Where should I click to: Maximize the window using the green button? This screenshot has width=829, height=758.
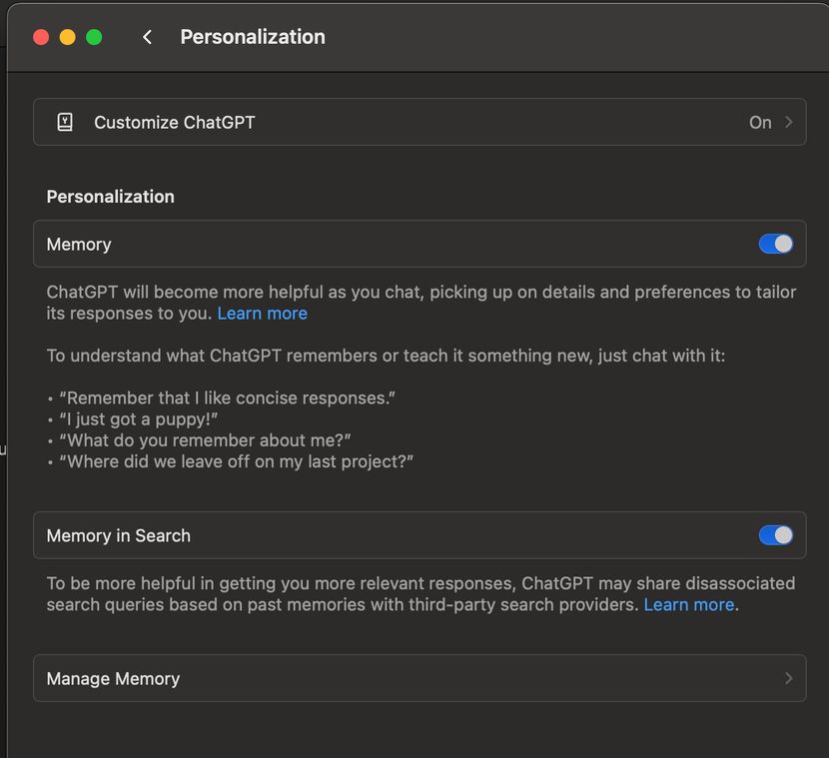coord(94,37)
